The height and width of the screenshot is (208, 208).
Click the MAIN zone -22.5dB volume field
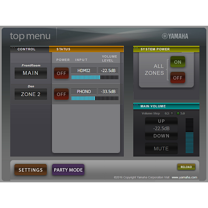[x=108, y=71]
